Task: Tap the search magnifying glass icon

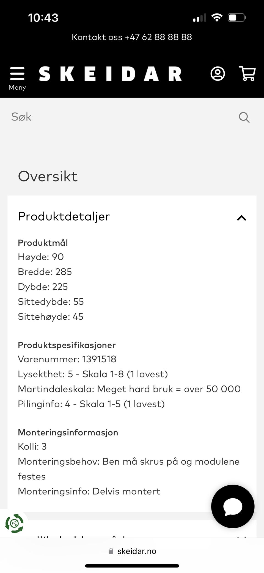Action: coord(244,117)
